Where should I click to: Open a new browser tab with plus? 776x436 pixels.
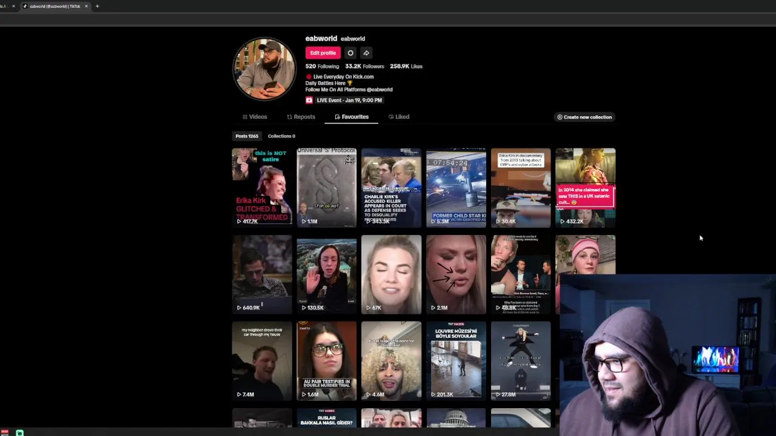(x=97, y=6)
